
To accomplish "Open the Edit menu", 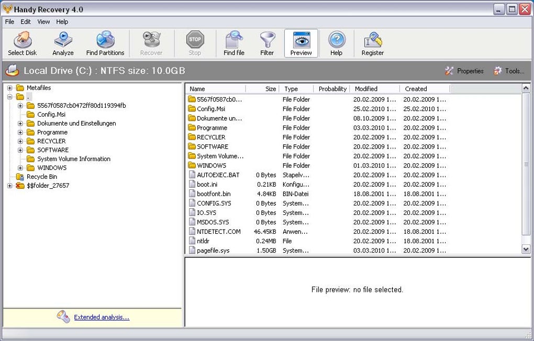I will tap(25, 21).
